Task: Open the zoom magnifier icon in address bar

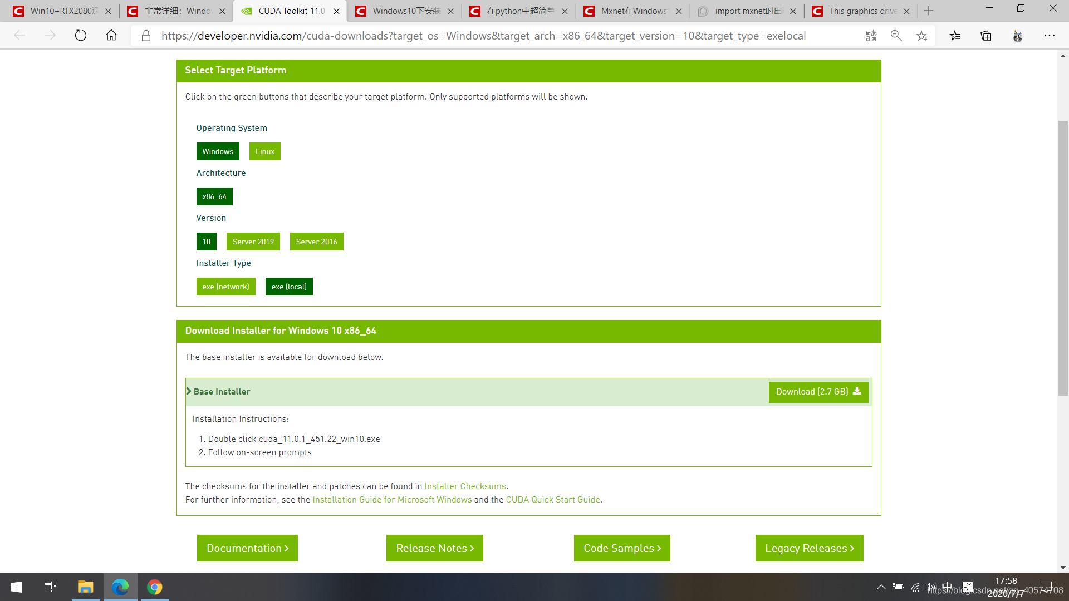Action: [x=896, y=36]
